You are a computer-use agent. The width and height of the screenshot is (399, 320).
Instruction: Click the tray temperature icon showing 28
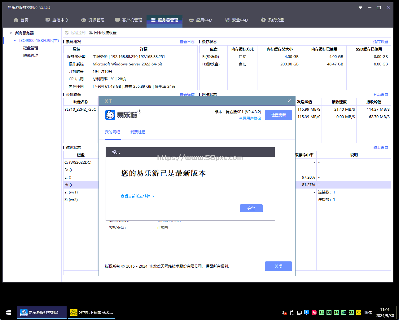351,313
